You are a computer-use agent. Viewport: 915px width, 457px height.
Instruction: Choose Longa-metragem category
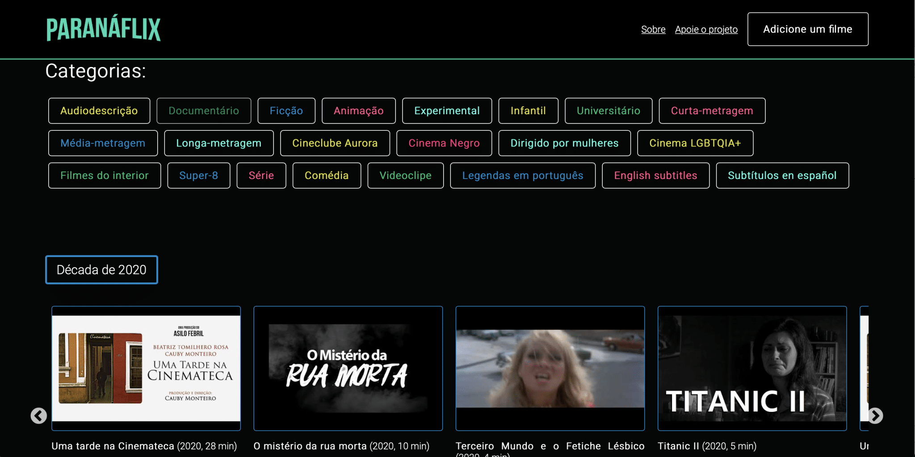tap(219, 143)
